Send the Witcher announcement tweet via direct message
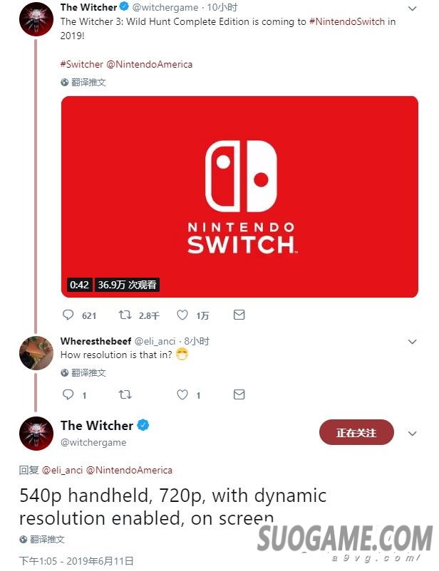This screenshot has width=439, height=571. coord(239,315)
